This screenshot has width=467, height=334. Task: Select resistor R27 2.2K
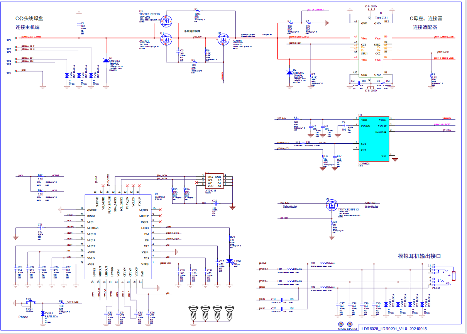pyautogui.click(x=40, y=192)
